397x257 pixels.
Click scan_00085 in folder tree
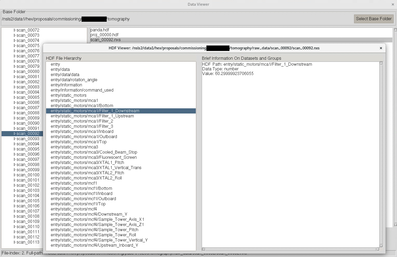coord(28,97)
